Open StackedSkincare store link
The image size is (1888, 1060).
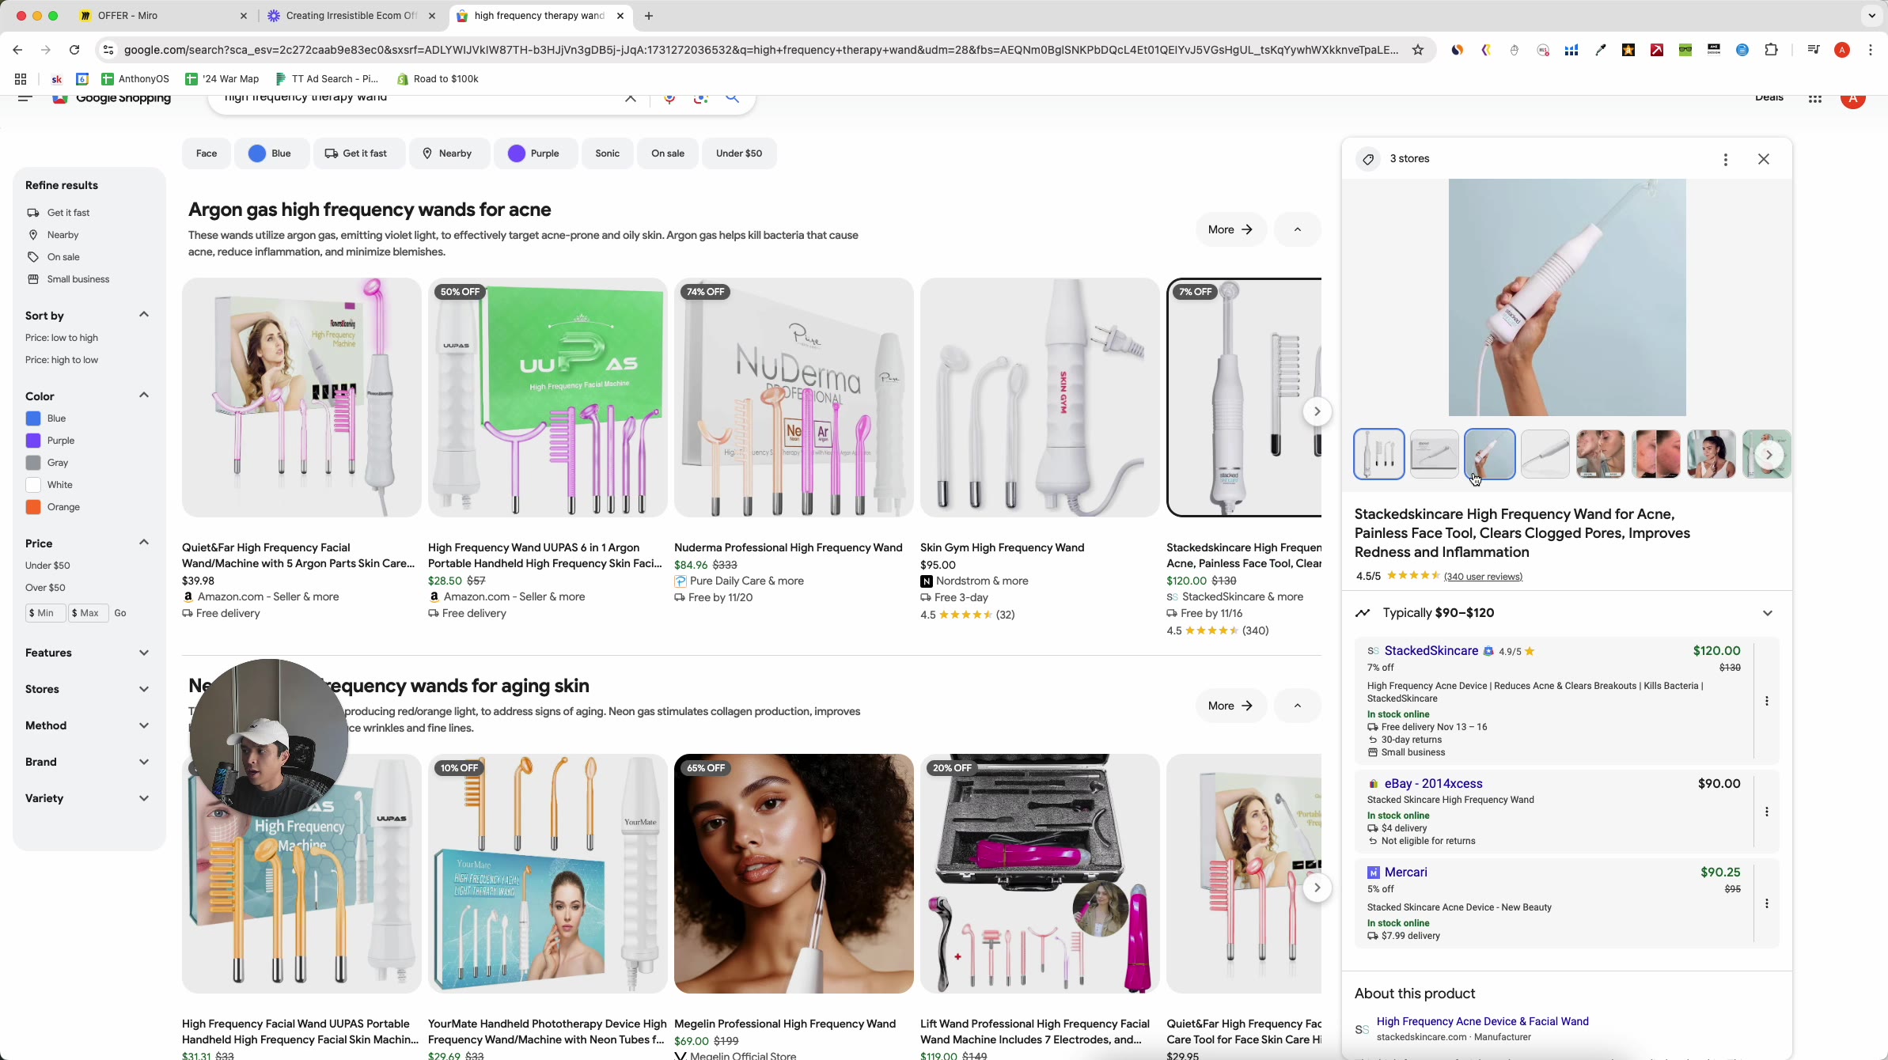[x=1431, y=651]
